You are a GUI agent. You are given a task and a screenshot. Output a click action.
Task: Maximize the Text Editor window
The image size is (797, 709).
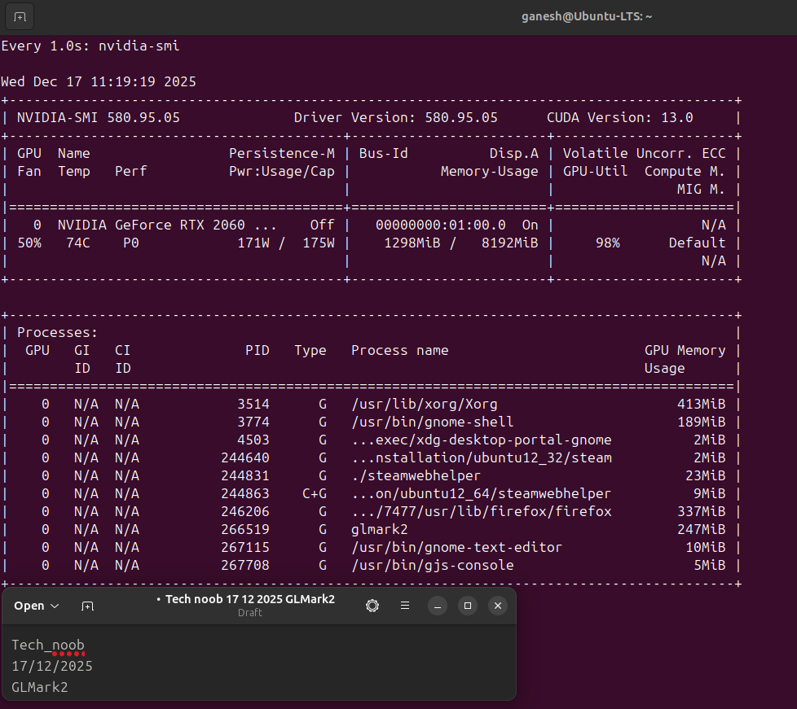point(468,606)
